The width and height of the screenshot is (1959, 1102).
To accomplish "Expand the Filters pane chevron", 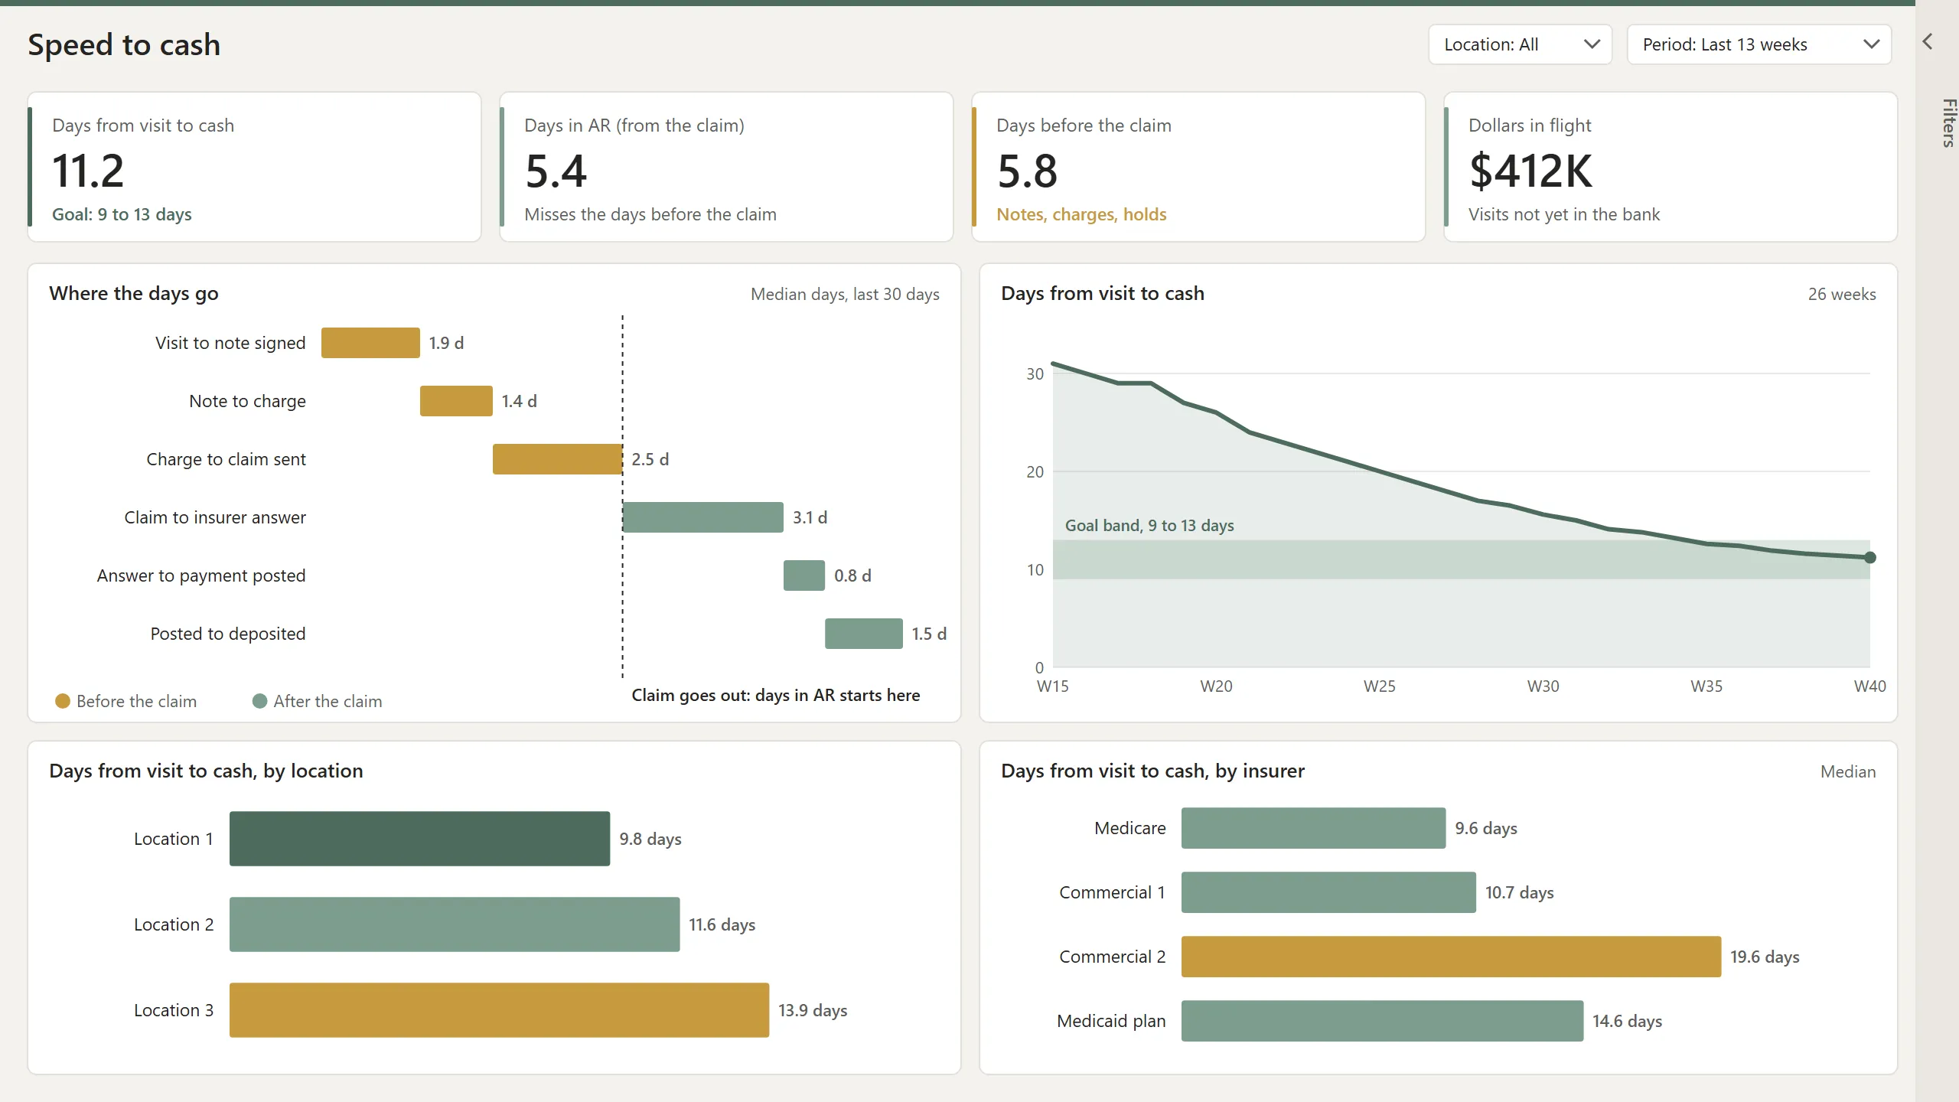I will click(x=1928, y=41).
